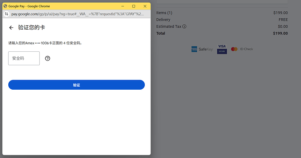Minimize the Google Pay window

tap(123, 7)
